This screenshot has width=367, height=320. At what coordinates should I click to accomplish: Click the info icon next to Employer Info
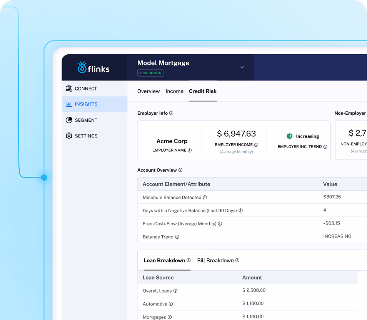(x=171, y=113)
